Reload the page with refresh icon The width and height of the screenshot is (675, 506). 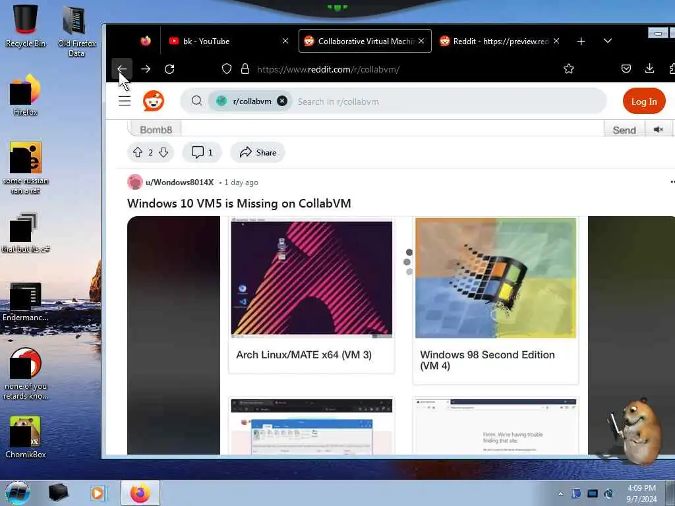[x=169, y=69]
